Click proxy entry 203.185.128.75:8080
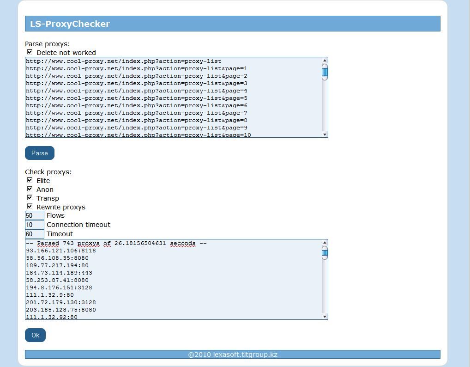This screenshot has width=470, height=367. 61,310
